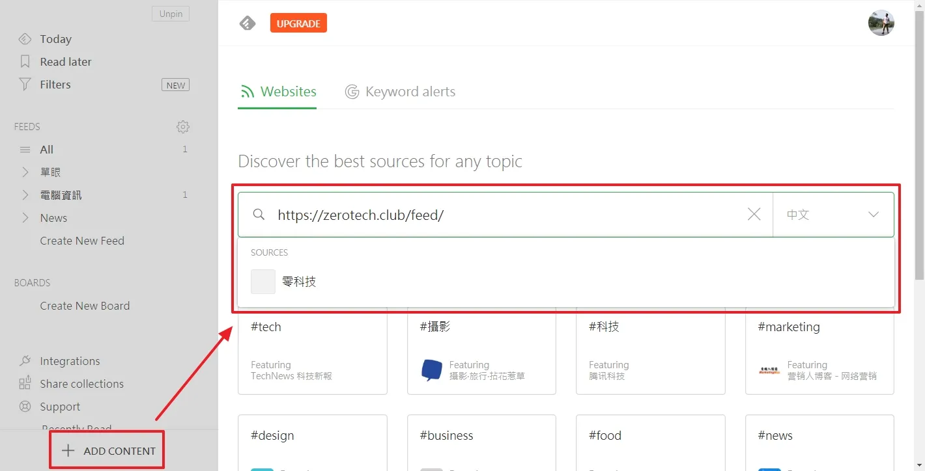The image size is (925, 471).
Task: Open the #marketing topic card
Action: [x=819, y=353]
